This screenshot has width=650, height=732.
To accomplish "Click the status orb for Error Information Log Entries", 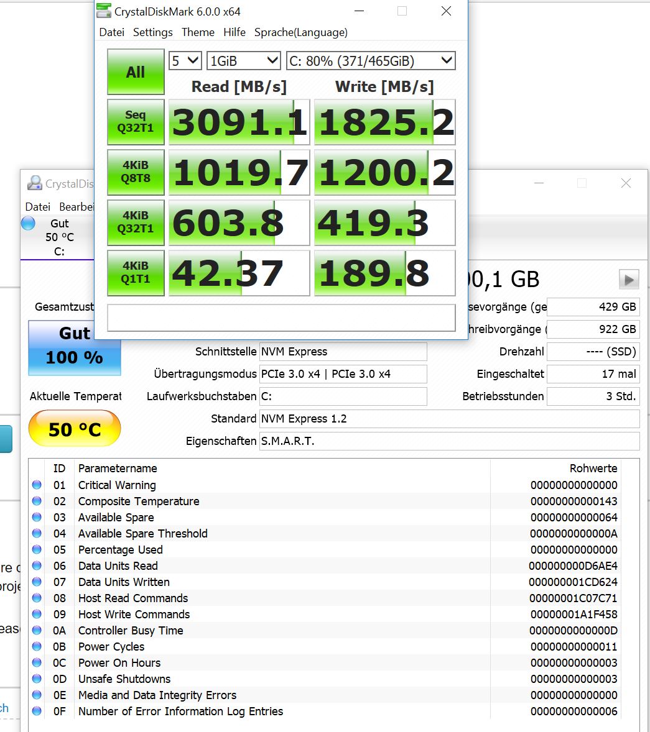I will click(37, 711).
